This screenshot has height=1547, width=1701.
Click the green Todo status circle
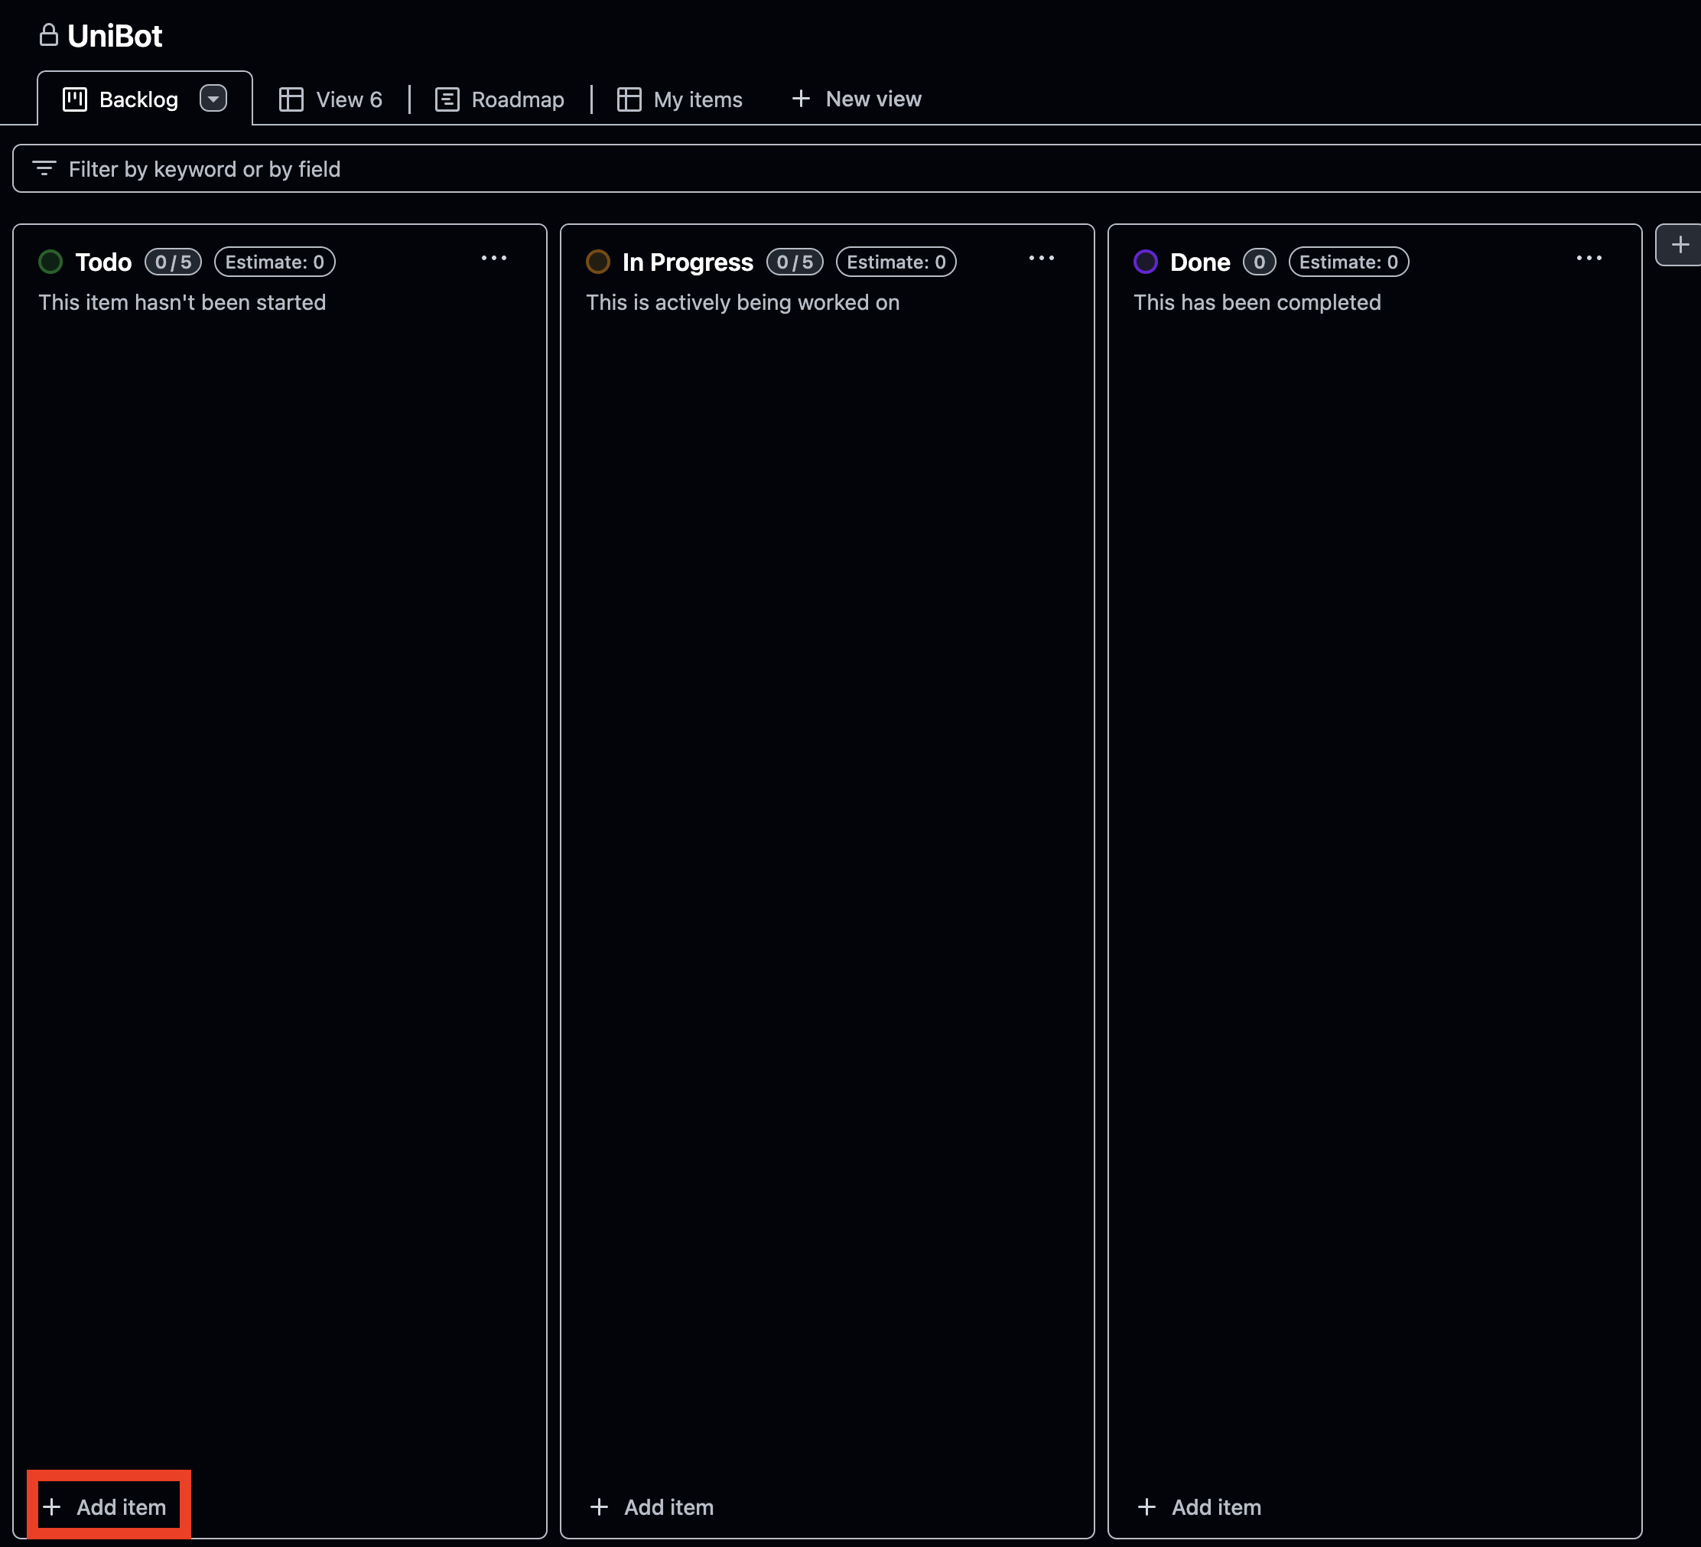[x=50, y=262]
